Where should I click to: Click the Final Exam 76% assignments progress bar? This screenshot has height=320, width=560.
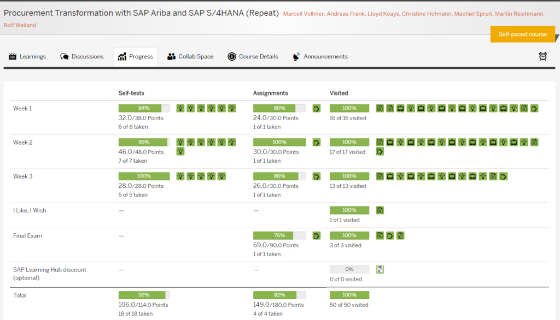(279, 235)
